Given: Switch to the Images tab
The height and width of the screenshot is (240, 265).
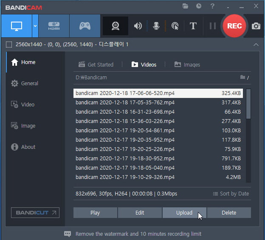Looking at the screenshot, I should 187,64.
